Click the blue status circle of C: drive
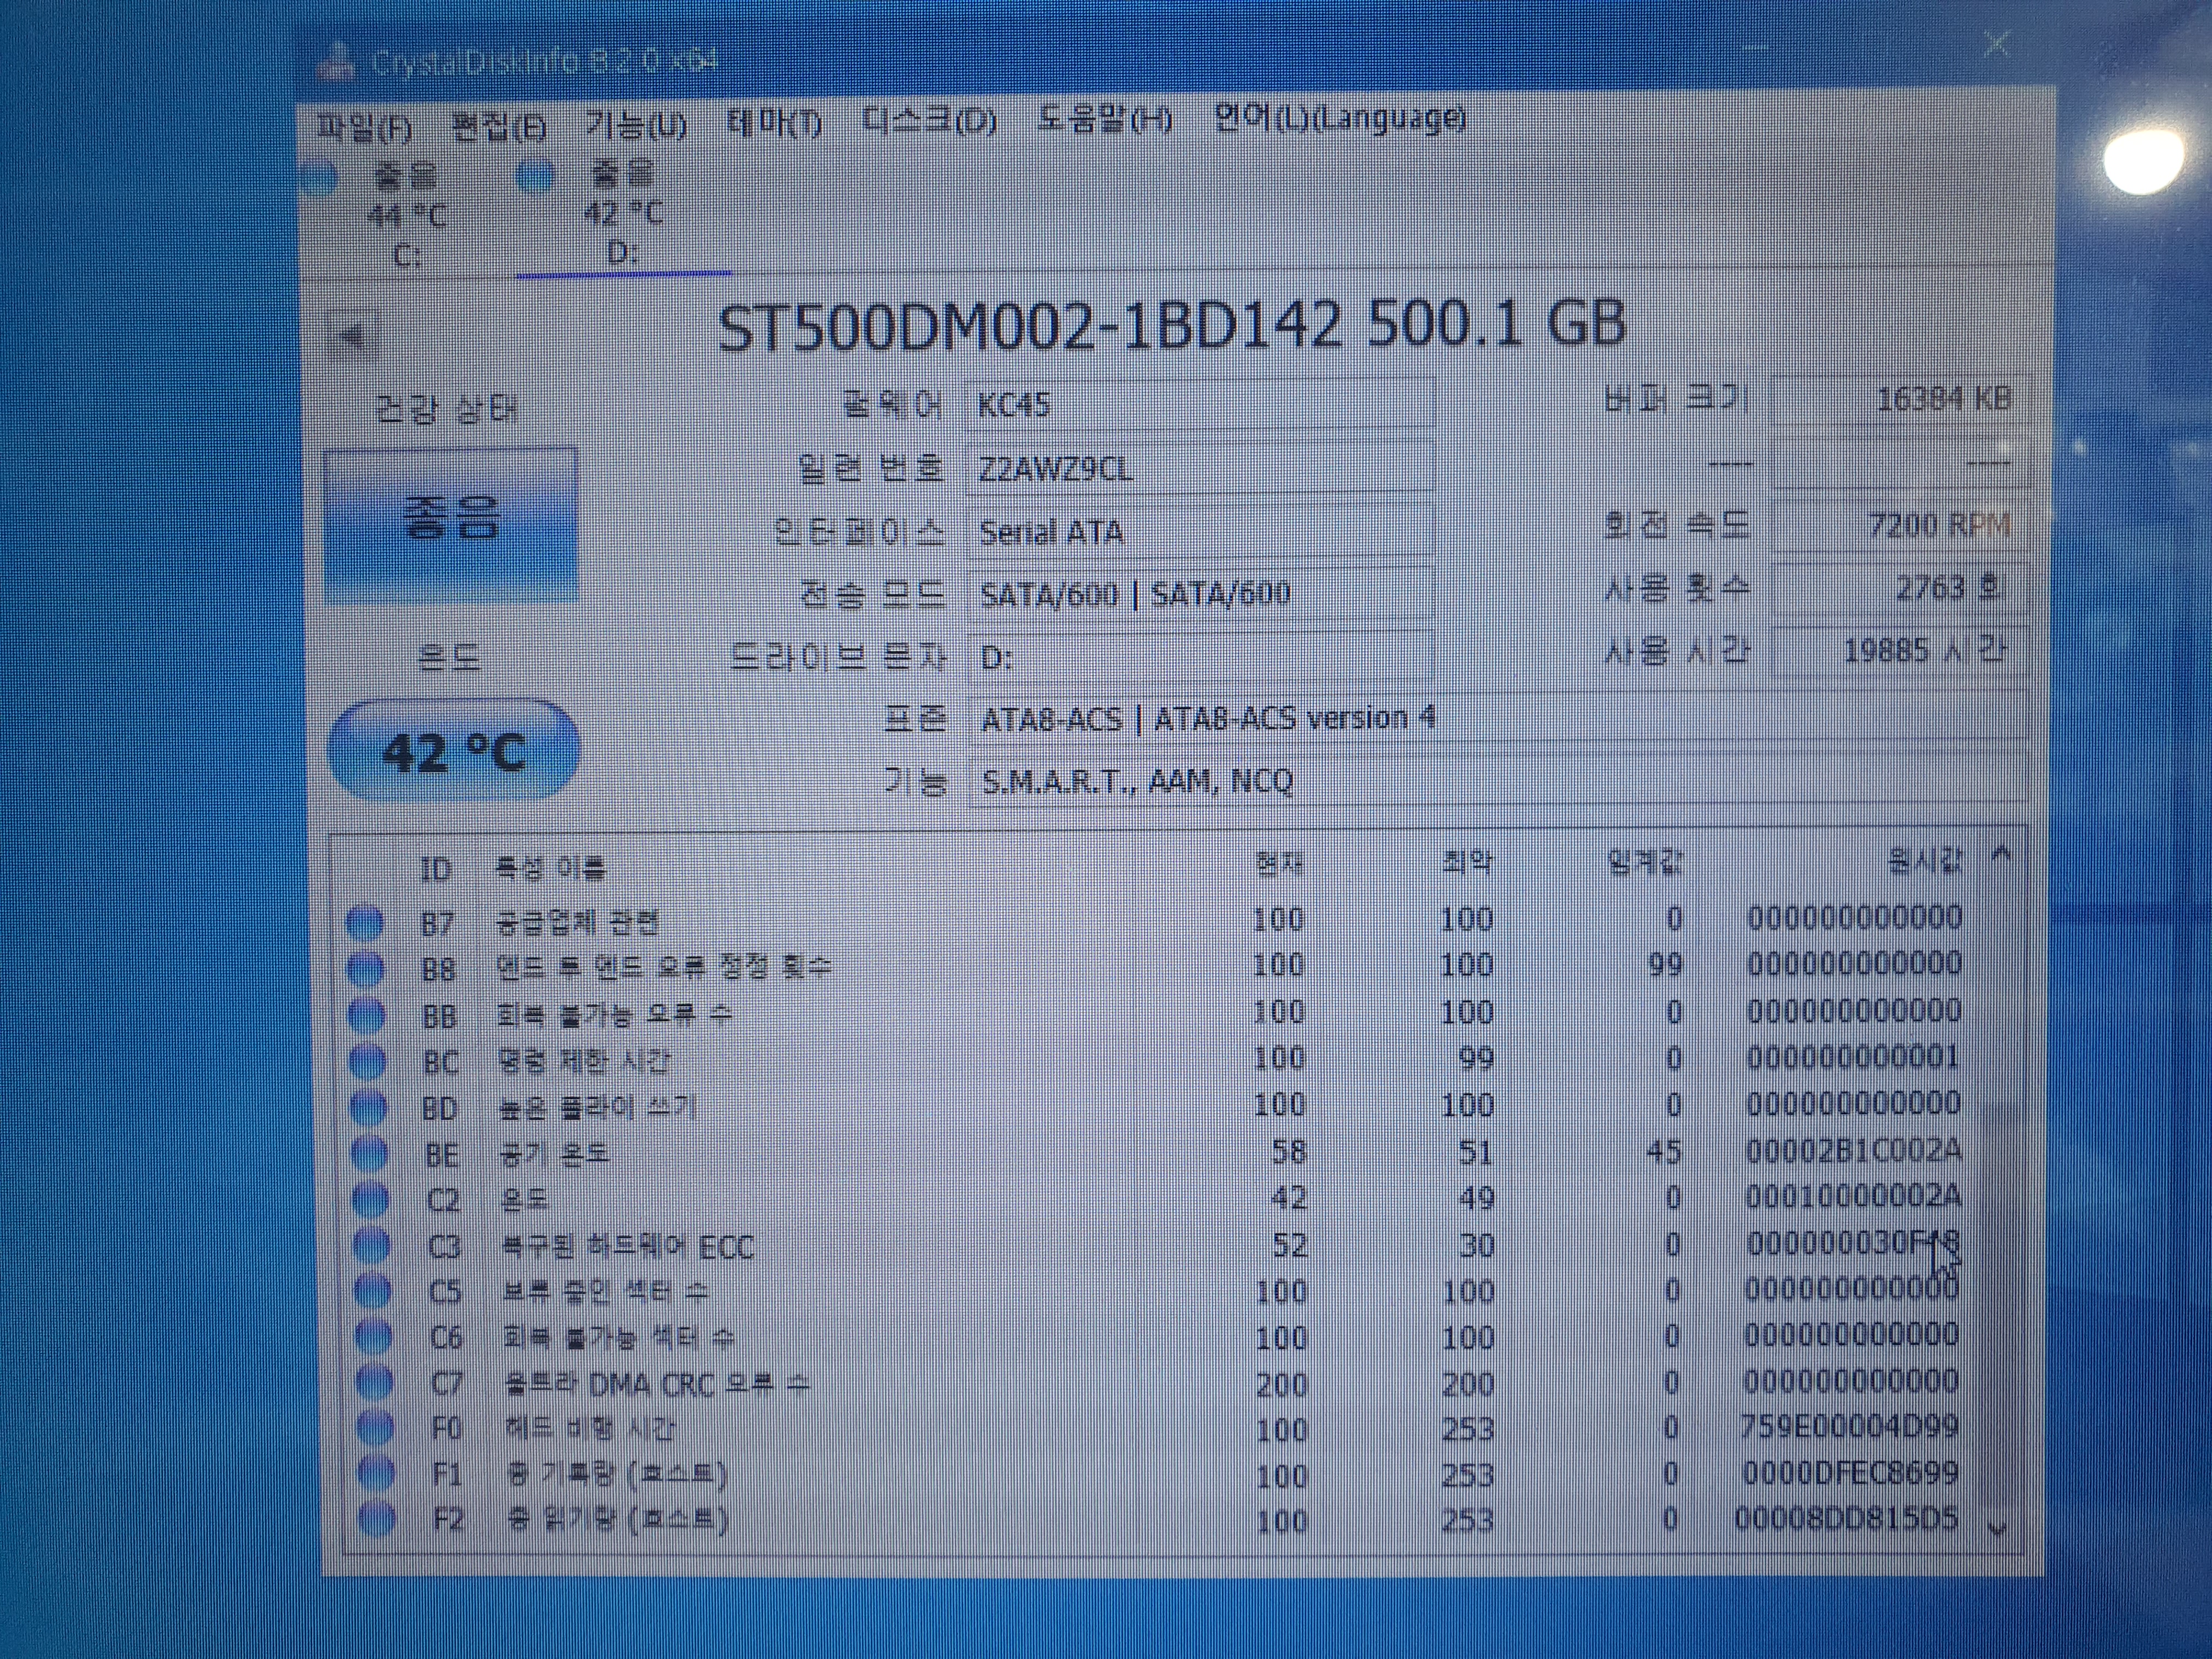The height and width of the screenshot is (1659, 2212). pos(318,178)
